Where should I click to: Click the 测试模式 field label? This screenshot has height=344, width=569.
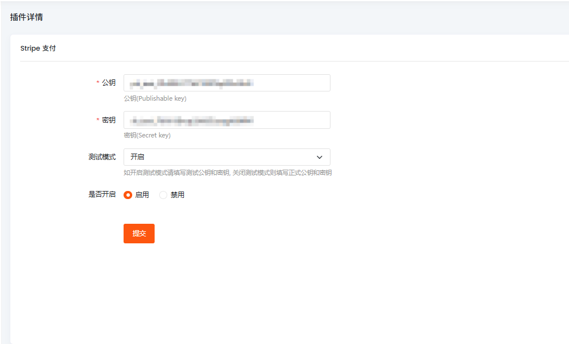point(102,157)
